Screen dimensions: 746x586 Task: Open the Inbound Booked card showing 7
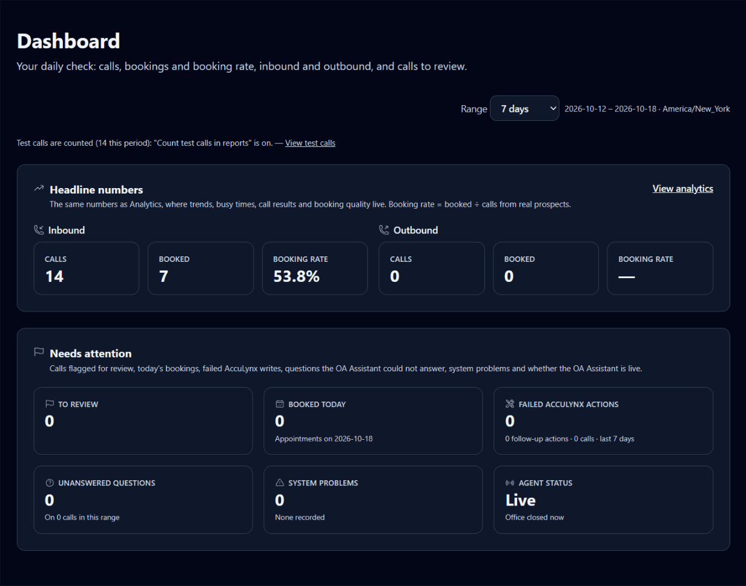point(200,269)
